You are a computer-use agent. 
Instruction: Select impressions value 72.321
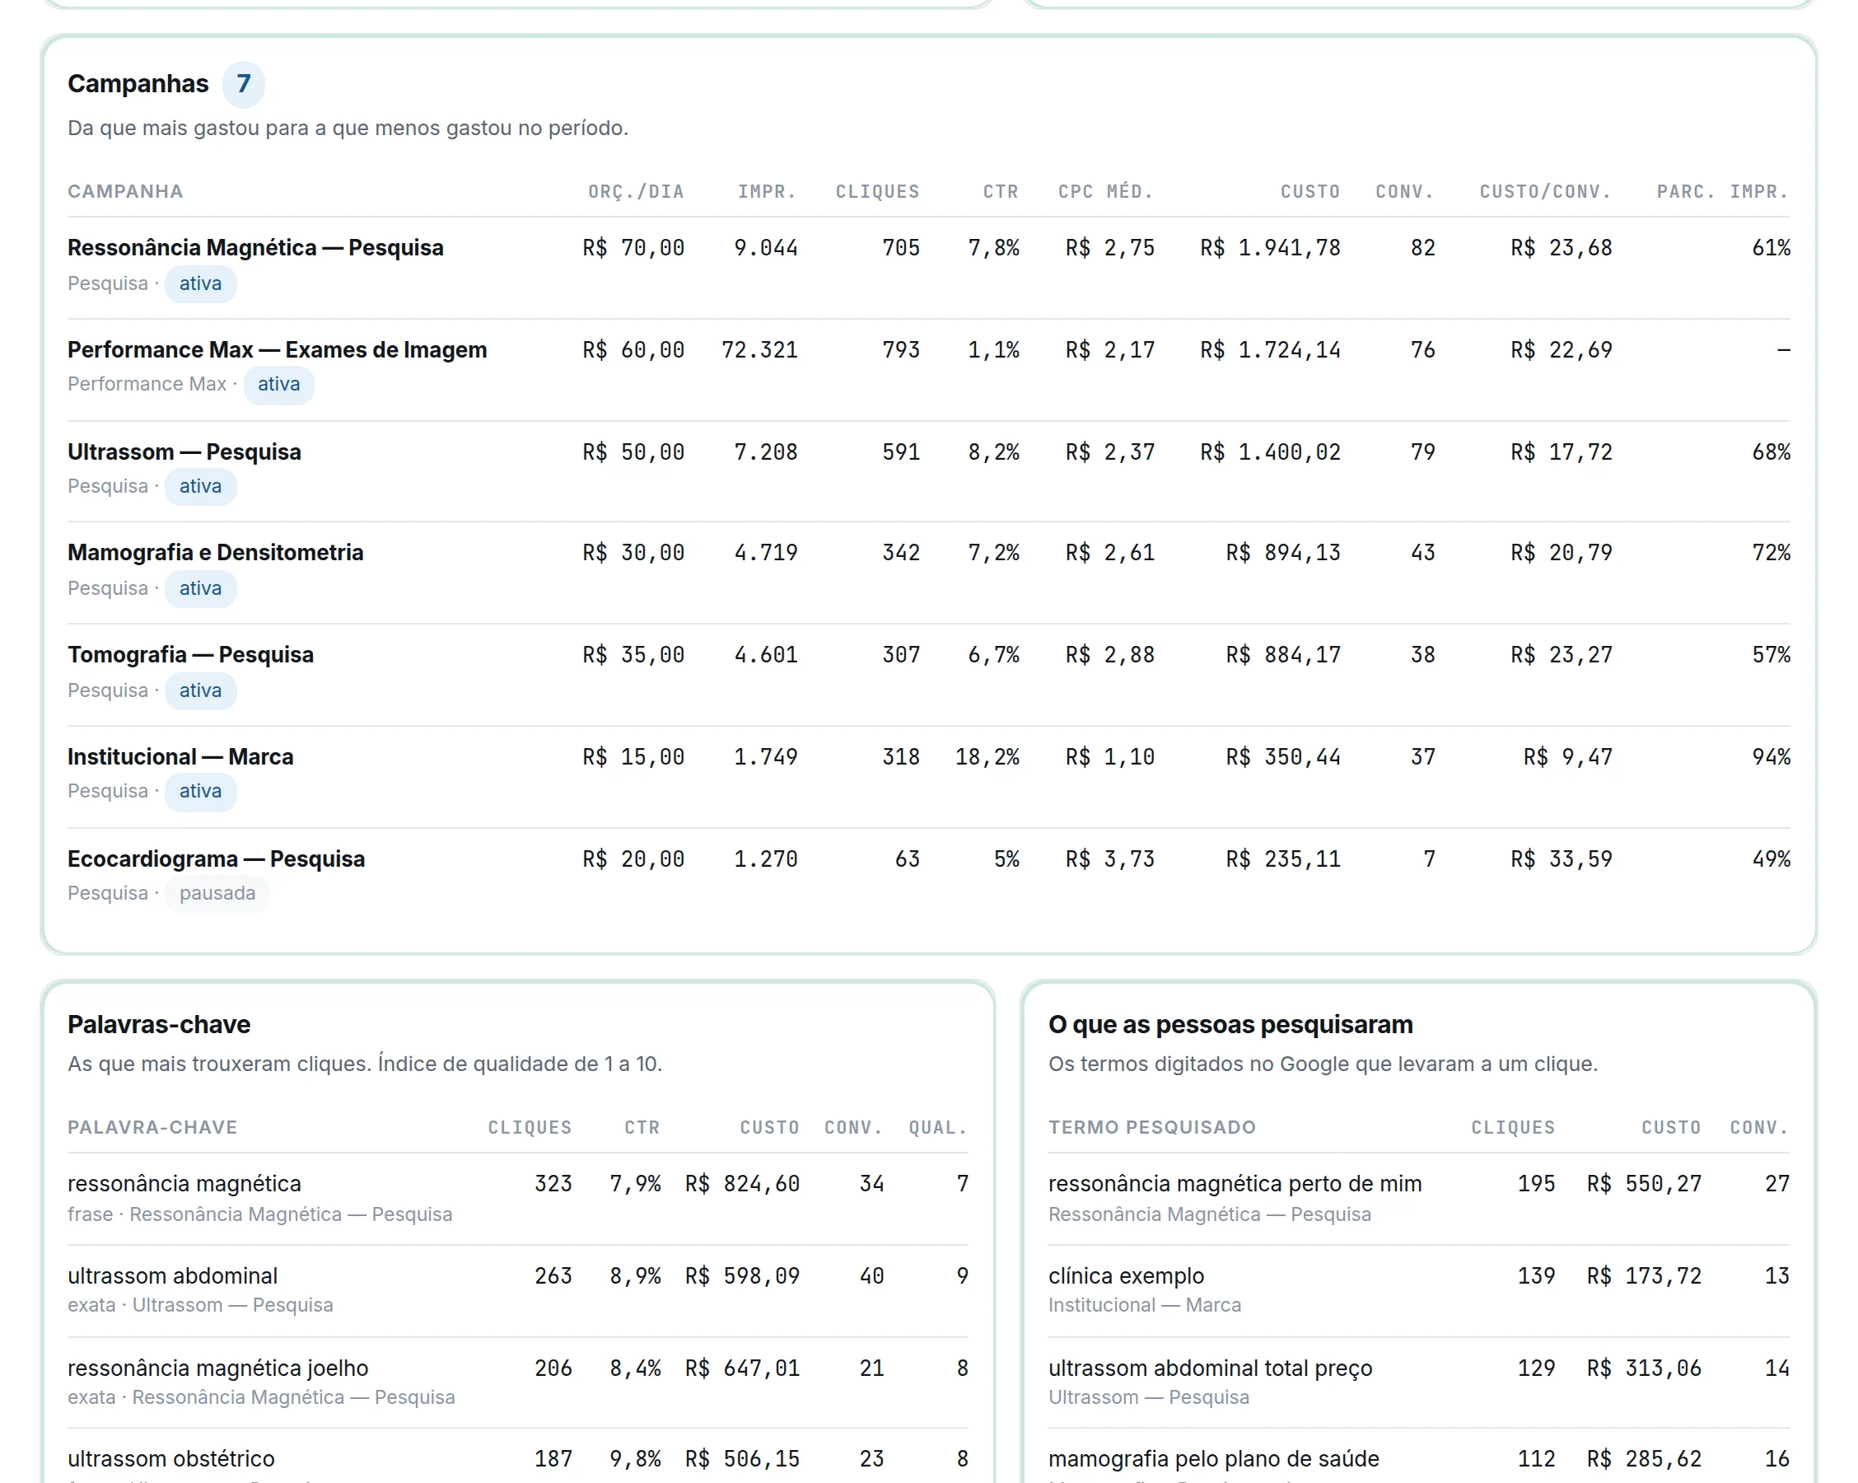click(759, 350)
